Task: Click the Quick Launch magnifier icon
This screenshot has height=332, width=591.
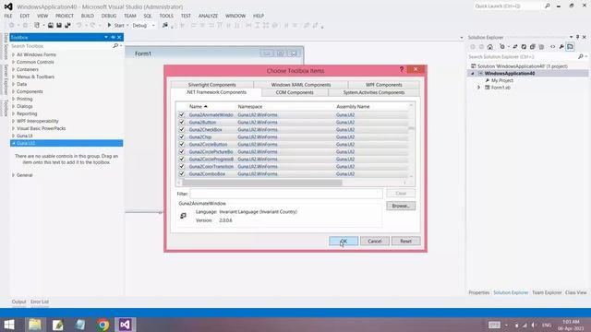Action: 548,6
